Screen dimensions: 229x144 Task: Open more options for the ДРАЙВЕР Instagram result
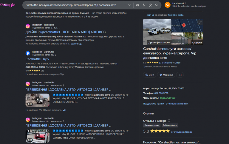tap(59, 28)
